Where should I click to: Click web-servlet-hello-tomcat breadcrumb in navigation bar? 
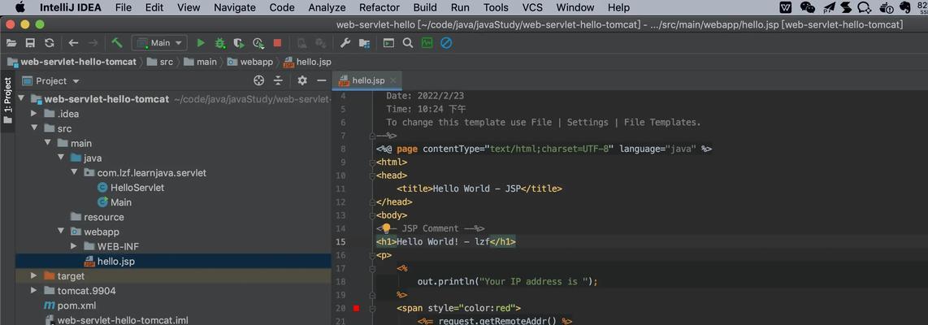tap(72, 62)
